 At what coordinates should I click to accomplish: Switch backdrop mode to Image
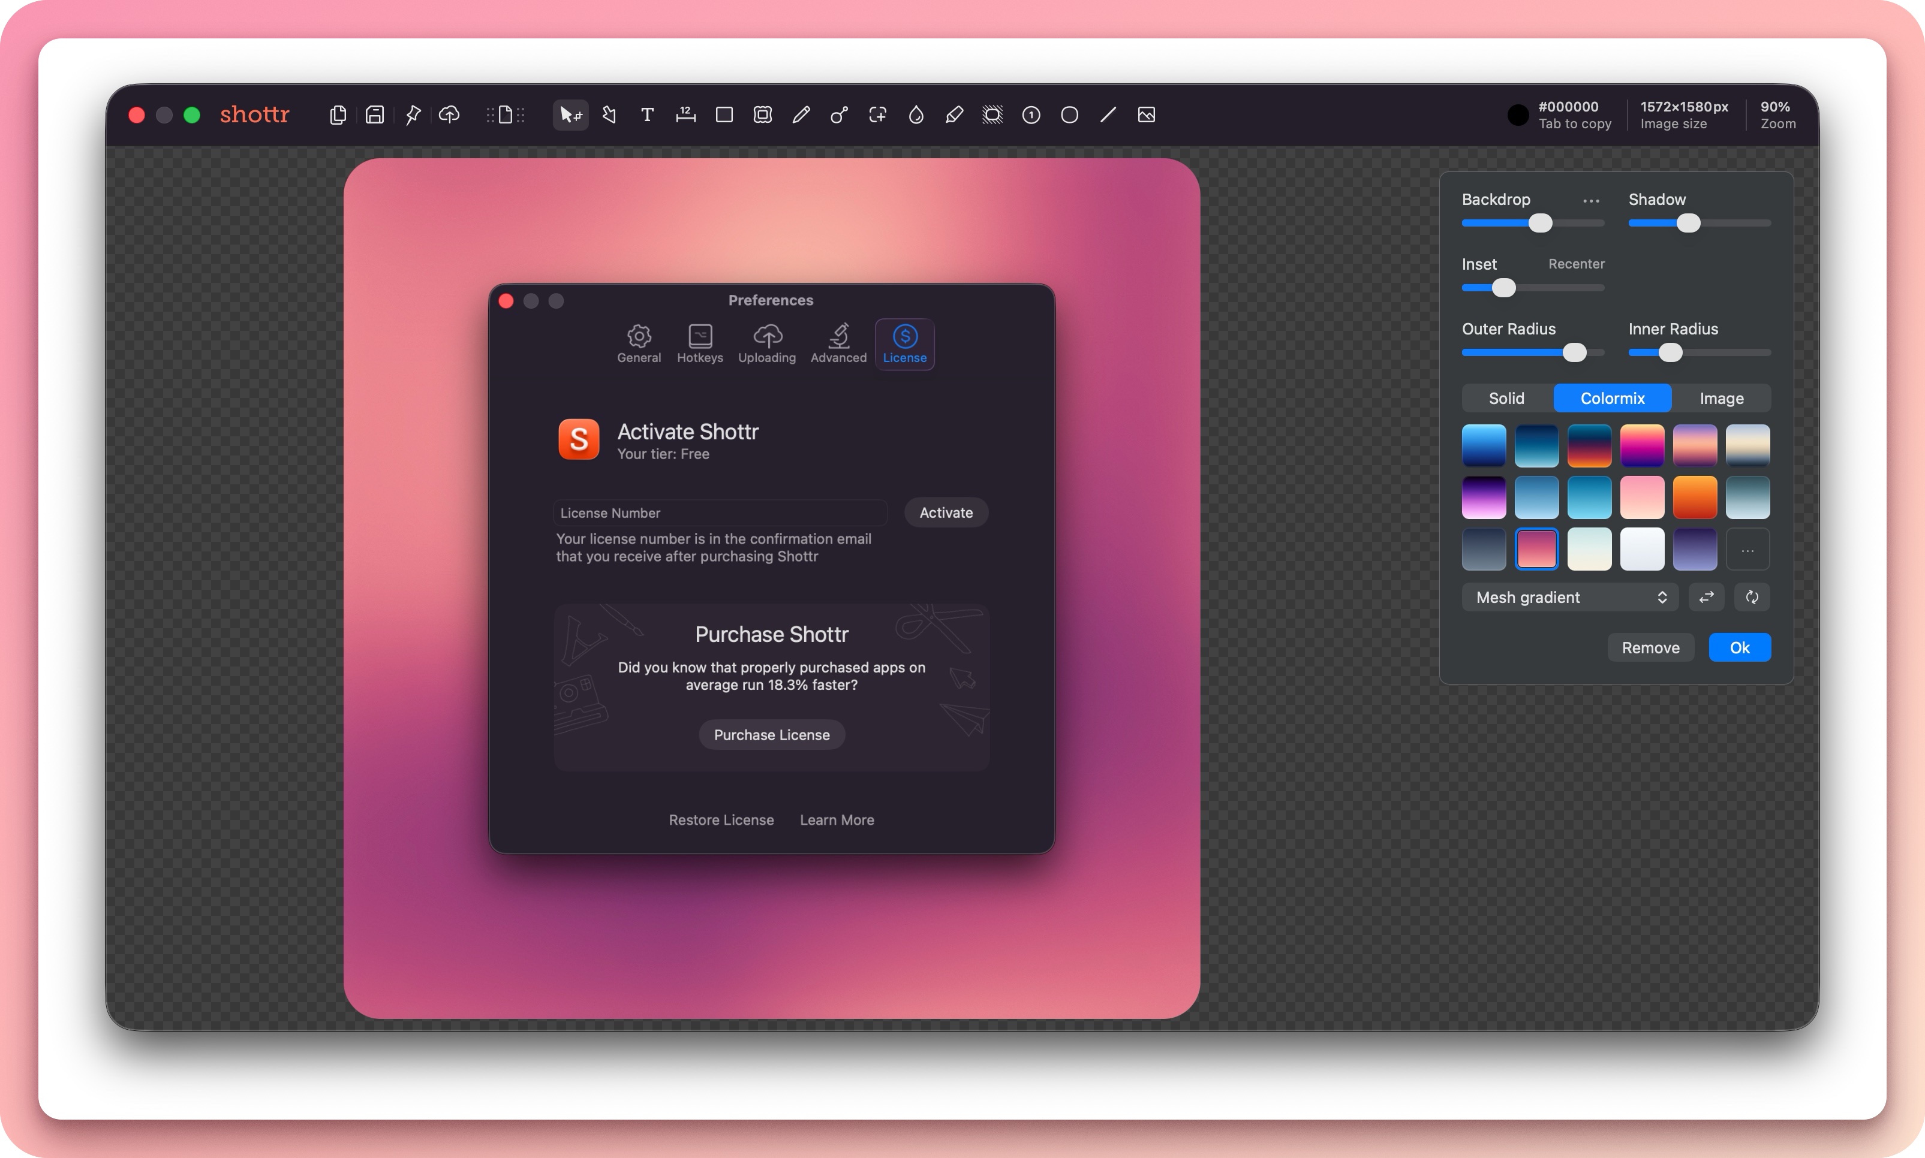[1721, 398]
